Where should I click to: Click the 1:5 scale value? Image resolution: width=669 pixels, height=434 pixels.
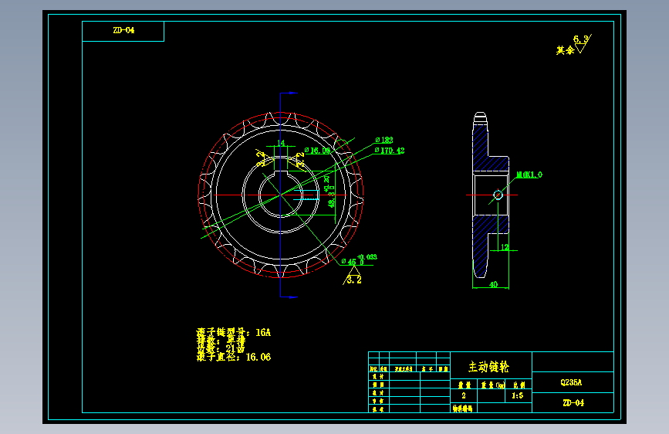[x=518, y=395]
